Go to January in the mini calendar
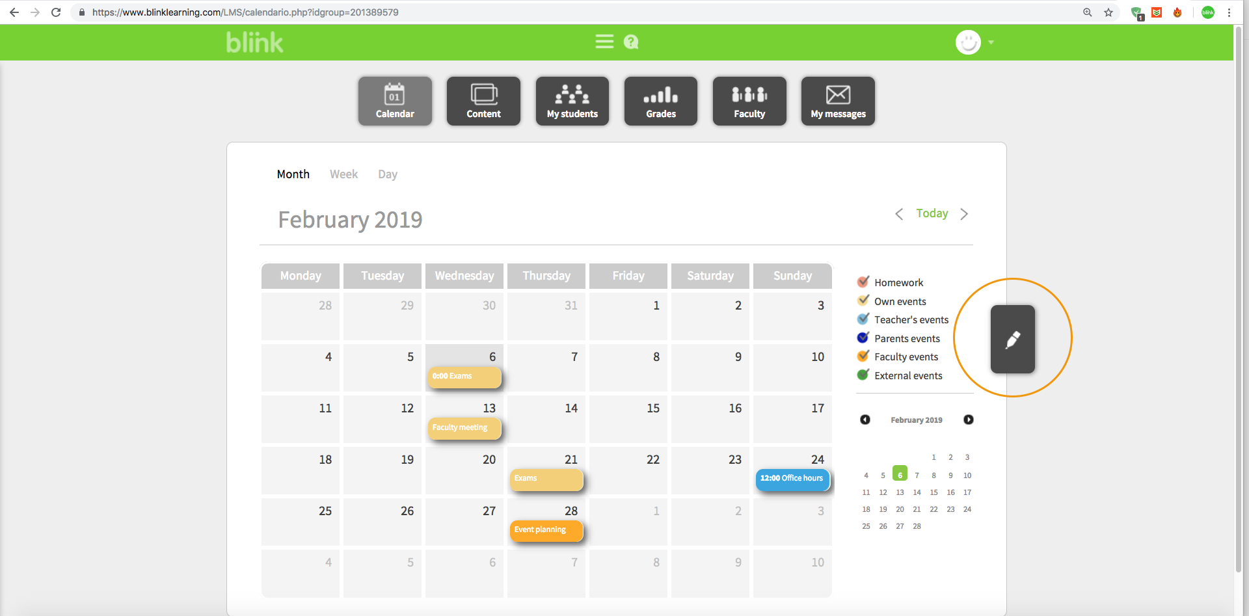Viewport: 1249px width, 616px height. pos(865,420)
